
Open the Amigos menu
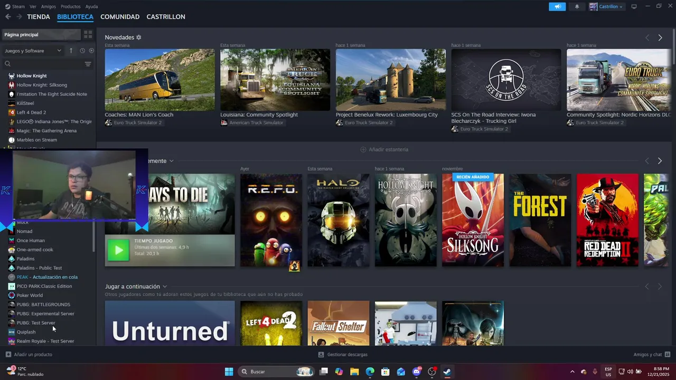tap(49, 6)
